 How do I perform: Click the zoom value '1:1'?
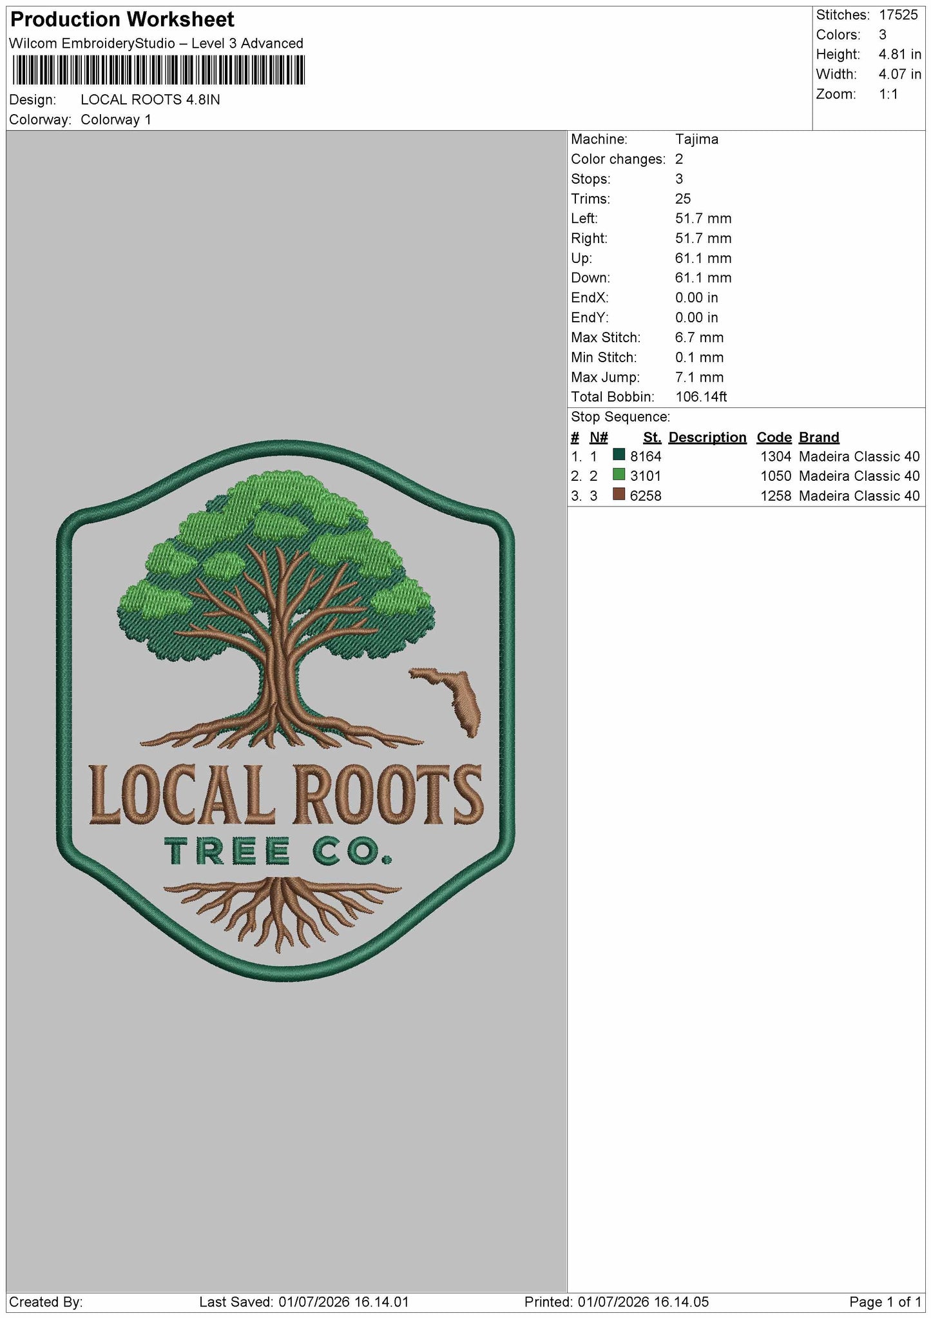tap(888, 94)
